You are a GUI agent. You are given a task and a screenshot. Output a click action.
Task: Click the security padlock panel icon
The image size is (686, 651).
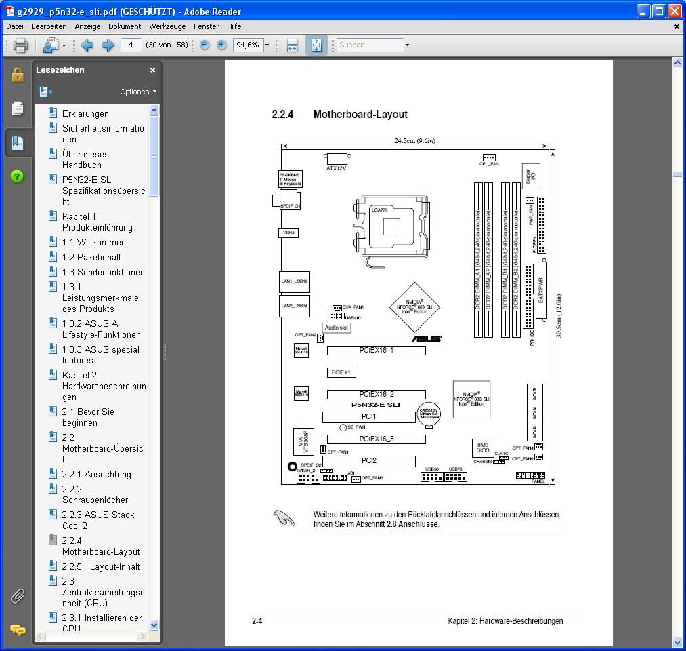(x=18, y=75)
